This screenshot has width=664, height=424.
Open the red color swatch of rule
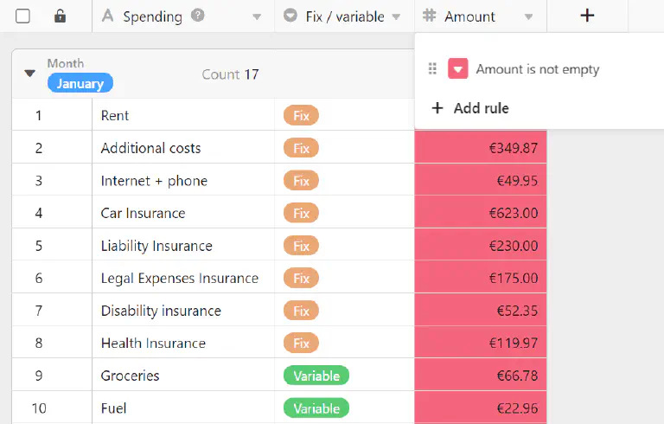click(x=458, y=69)
